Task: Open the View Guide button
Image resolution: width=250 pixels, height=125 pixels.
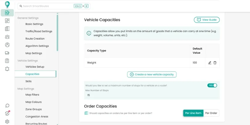Action: pos(206,20)
